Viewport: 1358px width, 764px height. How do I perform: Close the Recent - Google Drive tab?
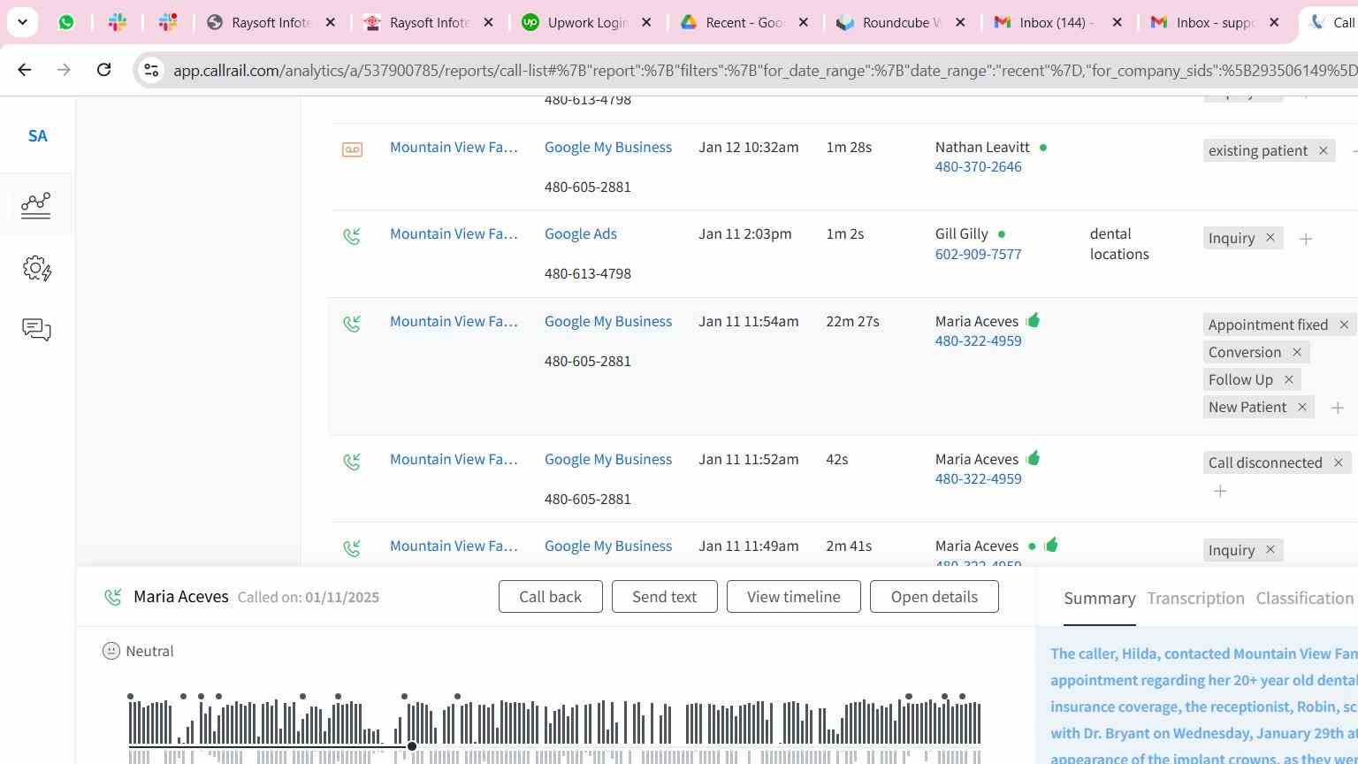pos(804,22)
